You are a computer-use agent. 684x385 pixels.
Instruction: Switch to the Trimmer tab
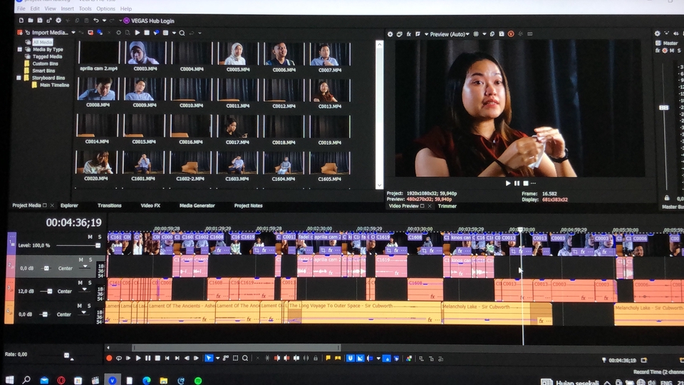click(x=447, y=206)
